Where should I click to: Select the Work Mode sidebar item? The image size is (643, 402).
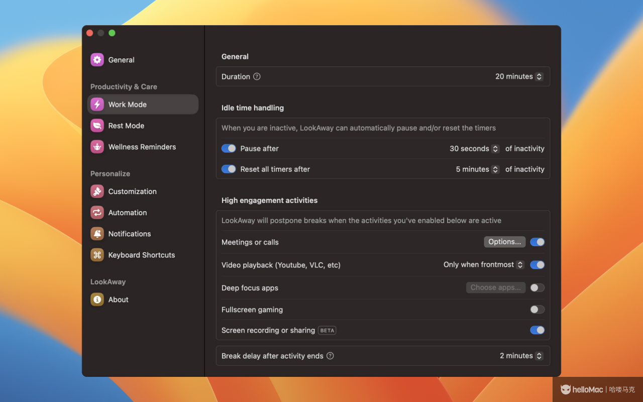click(143, 105)
